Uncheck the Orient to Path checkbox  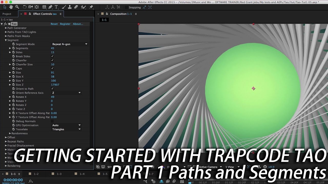(52, 89)
